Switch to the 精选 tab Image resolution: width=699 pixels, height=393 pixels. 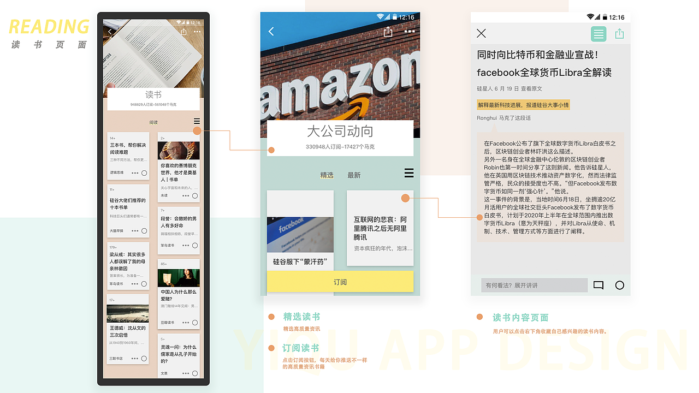click(x=327, y=175)
